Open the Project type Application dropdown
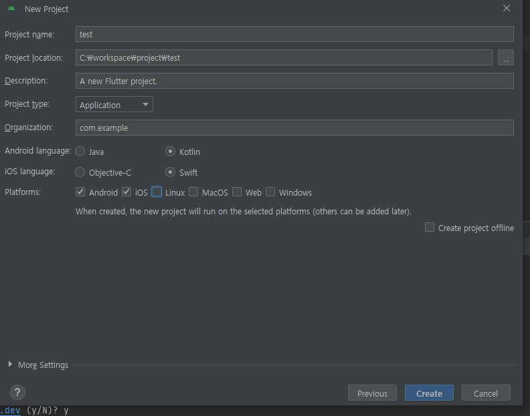 (x=114, y=105)
